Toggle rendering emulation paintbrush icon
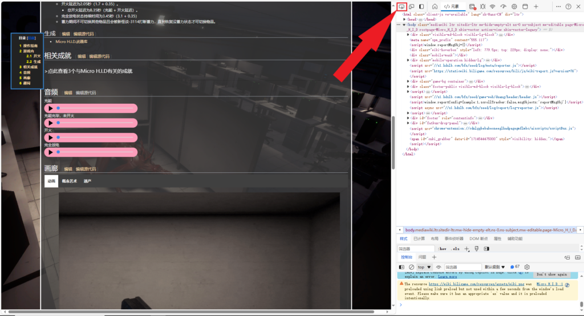 (476, 249)
